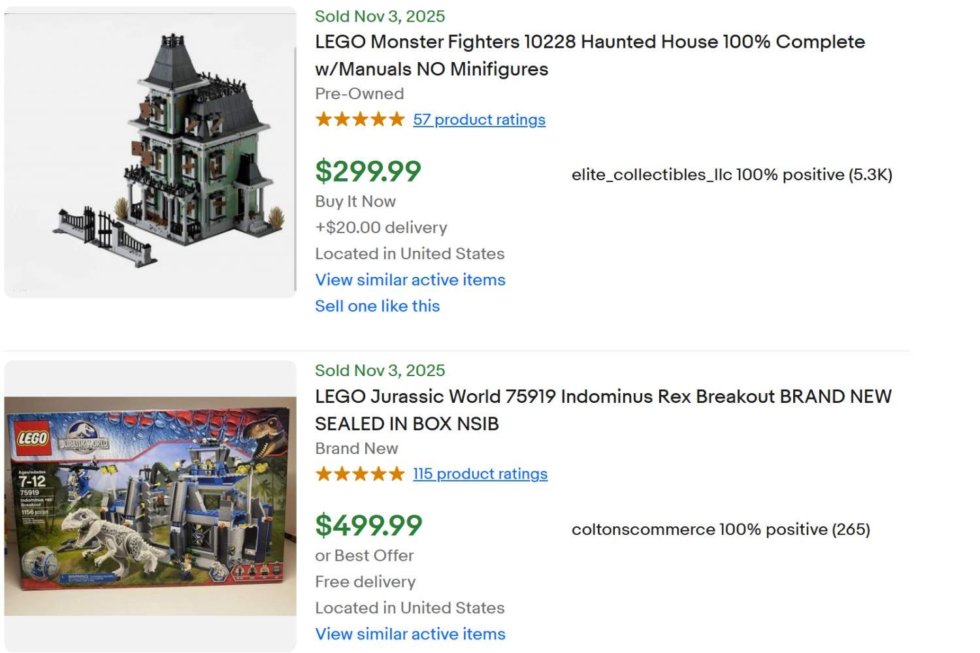View the 57 product ratings link
This screenshot has width=980, height=653.
tap(478, 119)
